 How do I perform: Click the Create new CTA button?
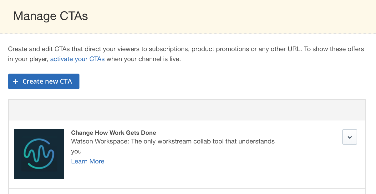click(x=44, y=81)
